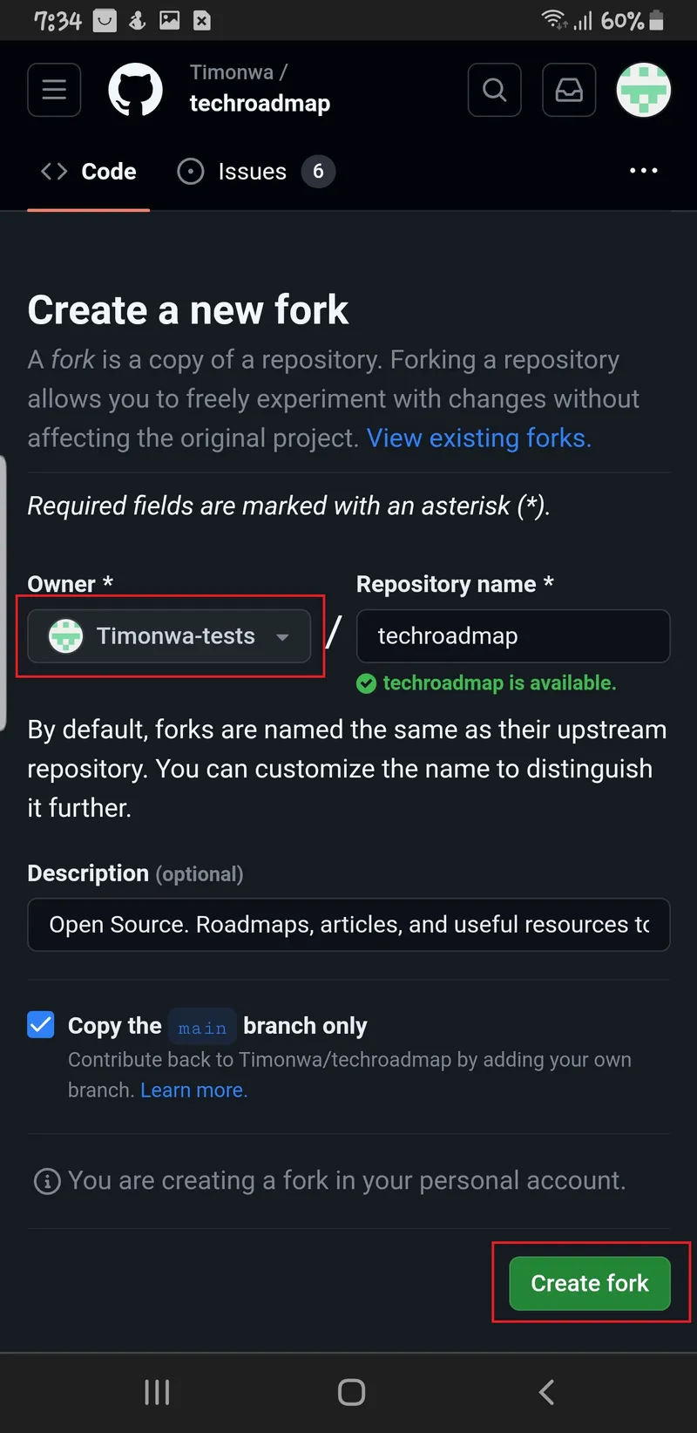Click the circle-dot icon beside Issues

coord(190,171)
